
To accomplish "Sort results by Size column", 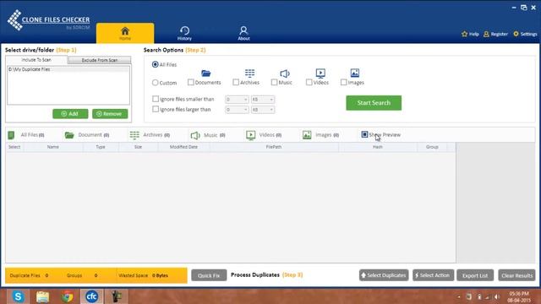I will coord(138,147).
